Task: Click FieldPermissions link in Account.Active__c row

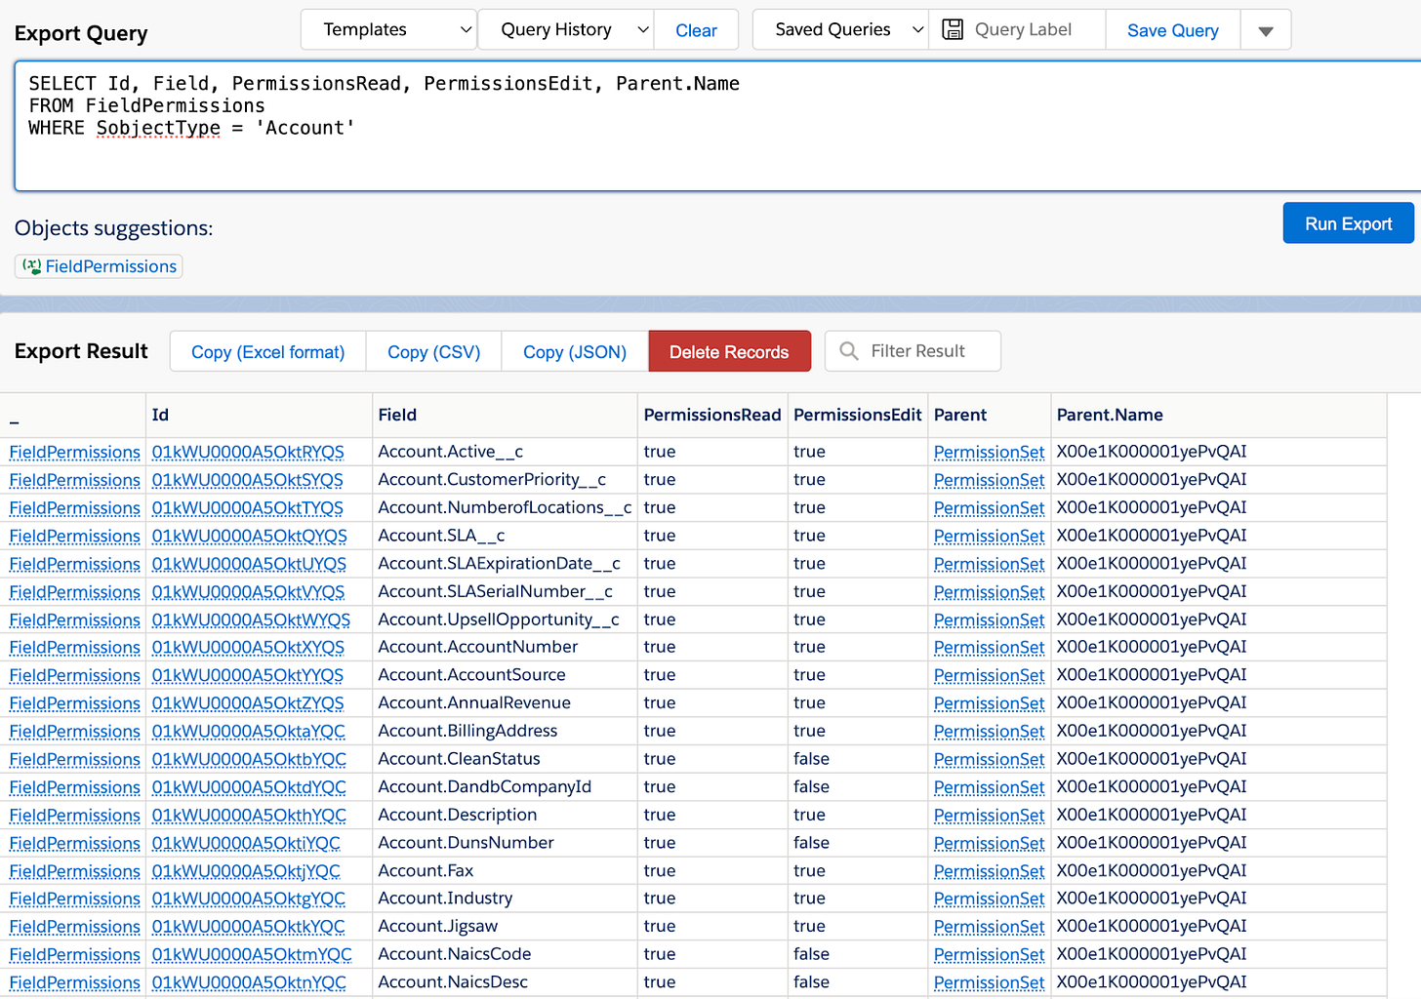Action: tap(75, 452)
